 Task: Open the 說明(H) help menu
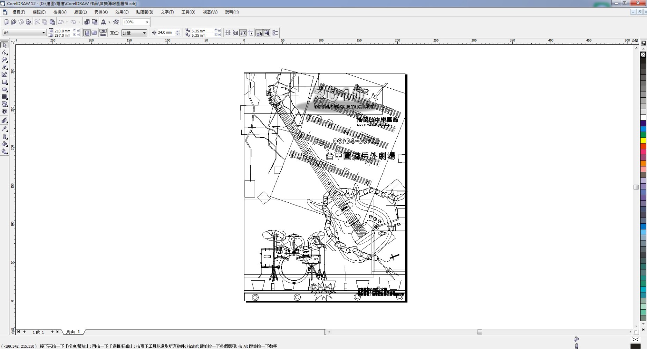(232, 12)
